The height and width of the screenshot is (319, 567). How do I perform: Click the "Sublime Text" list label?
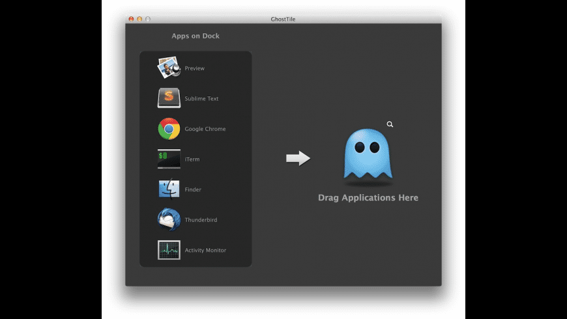coord(201,99)
